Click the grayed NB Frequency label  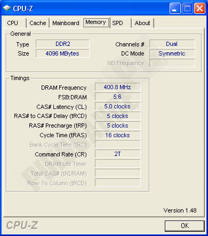click(x=126, y=63)
